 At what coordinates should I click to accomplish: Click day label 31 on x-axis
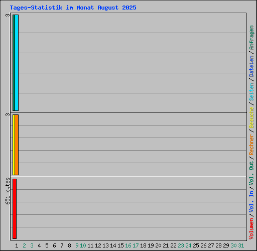coord(241,245)
